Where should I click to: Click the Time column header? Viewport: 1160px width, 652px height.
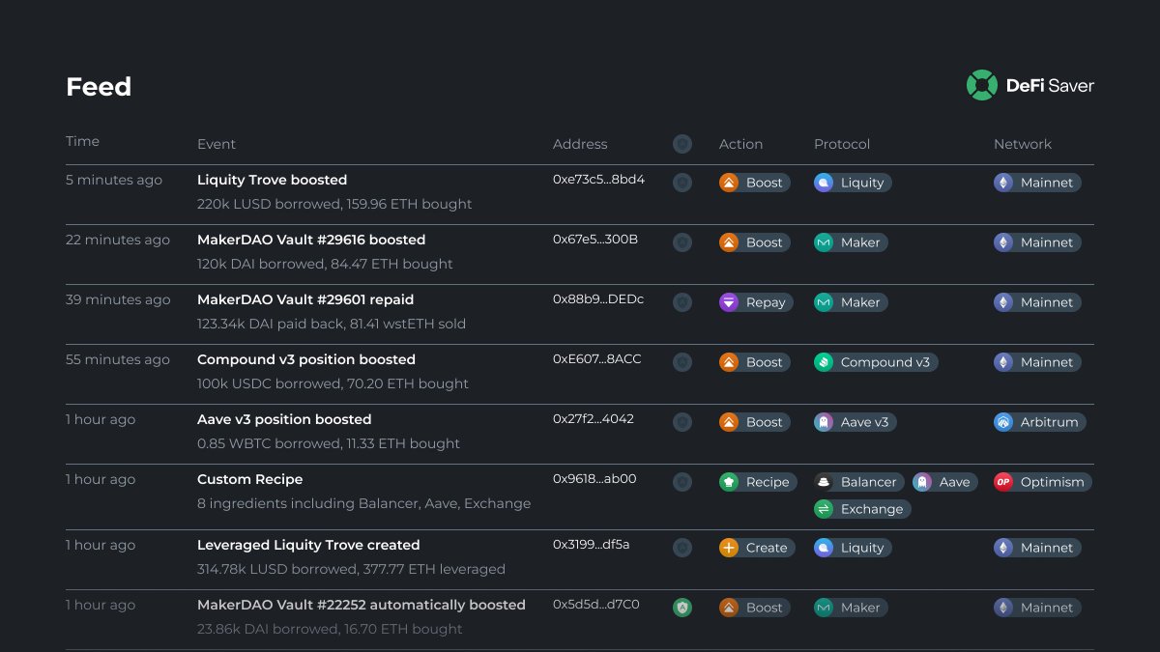(x=82, y=141)
